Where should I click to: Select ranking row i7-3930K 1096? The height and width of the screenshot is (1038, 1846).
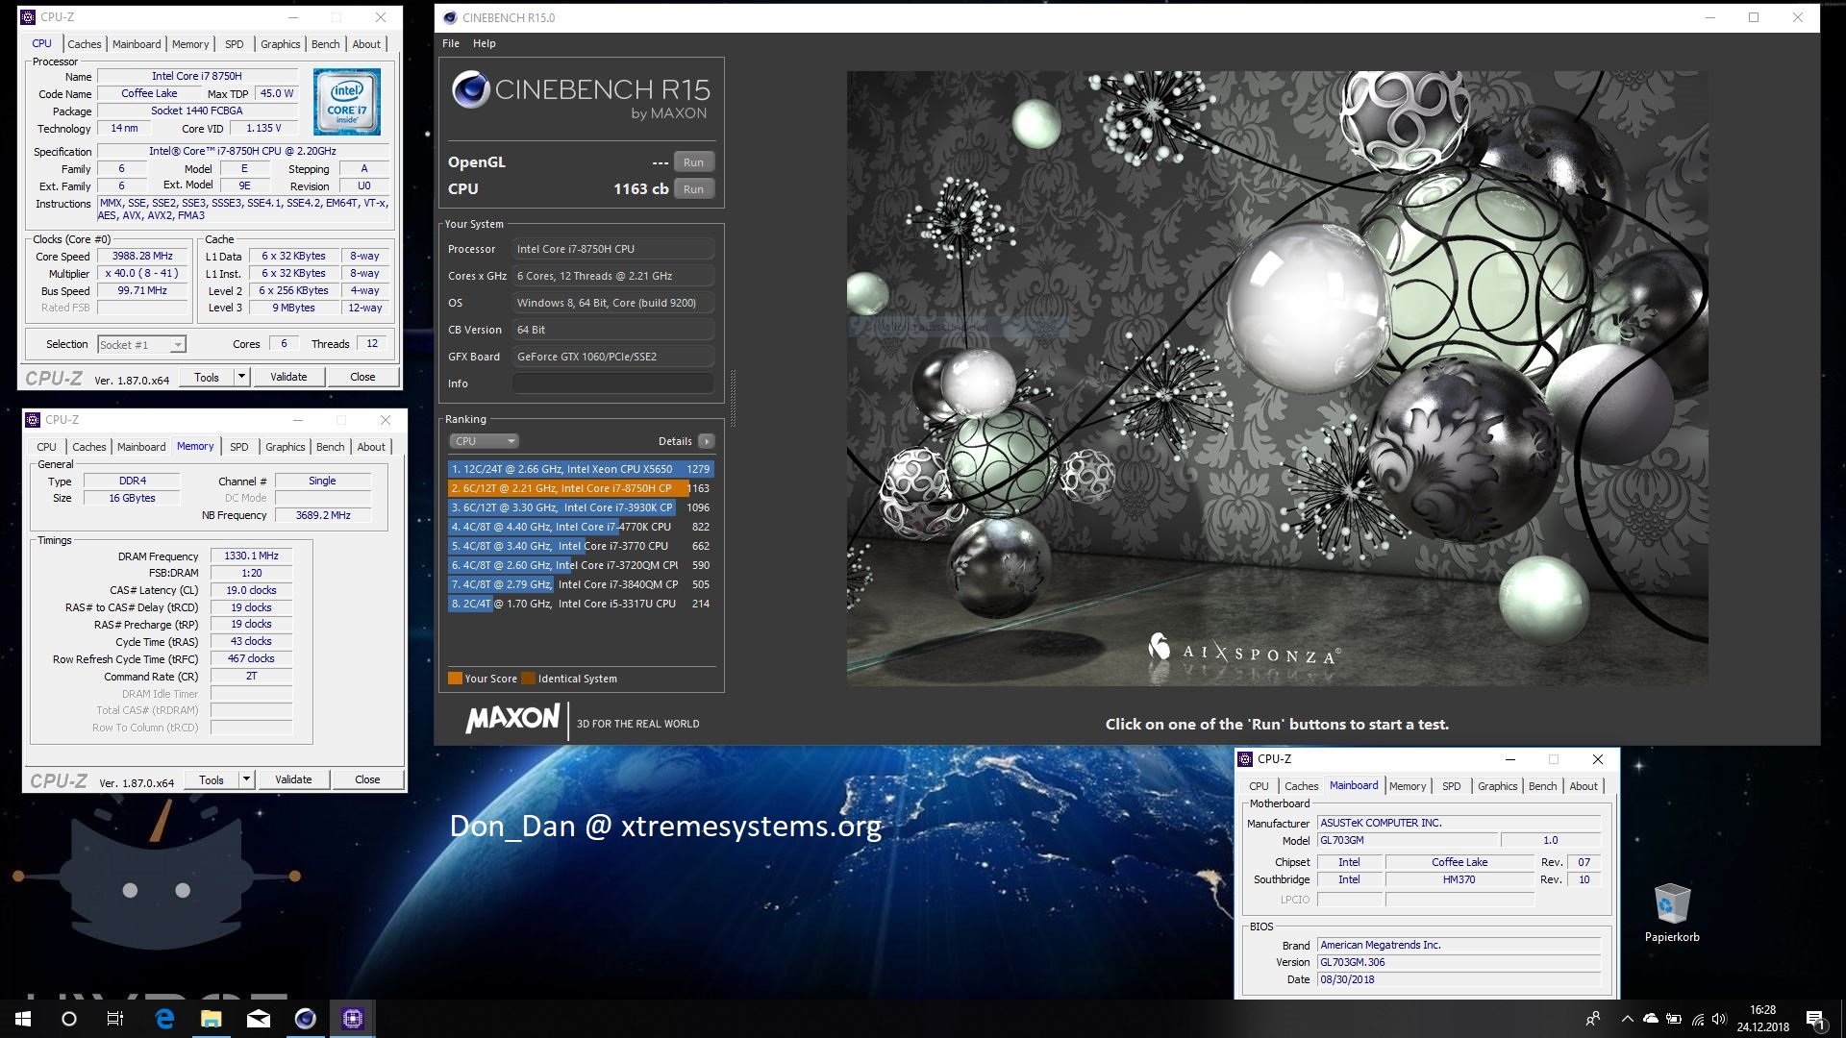pyautogui.click(x=581, y=507)
